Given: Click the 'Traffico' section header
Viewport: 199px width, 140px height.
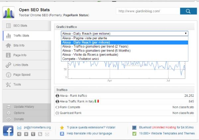Looking at the screenshot, I should [x=124, y=90].
